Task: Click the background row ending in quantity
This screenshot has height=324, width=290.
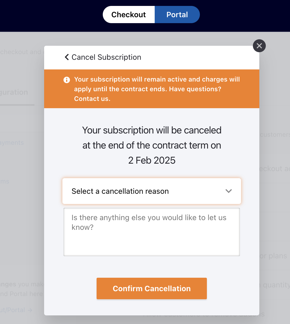Action: pos(276,285)
